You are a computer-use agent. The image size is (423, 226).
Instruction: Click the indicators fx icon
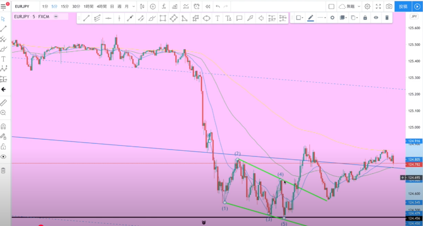164,7
